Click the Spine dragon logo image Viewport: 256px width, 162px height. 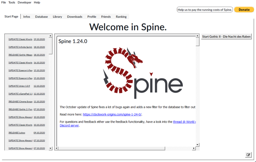[143, 73]
